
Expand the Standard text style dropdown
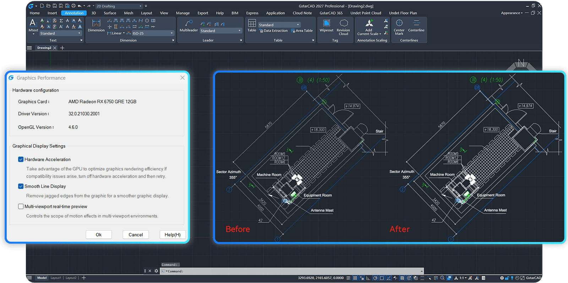[61, 33]
